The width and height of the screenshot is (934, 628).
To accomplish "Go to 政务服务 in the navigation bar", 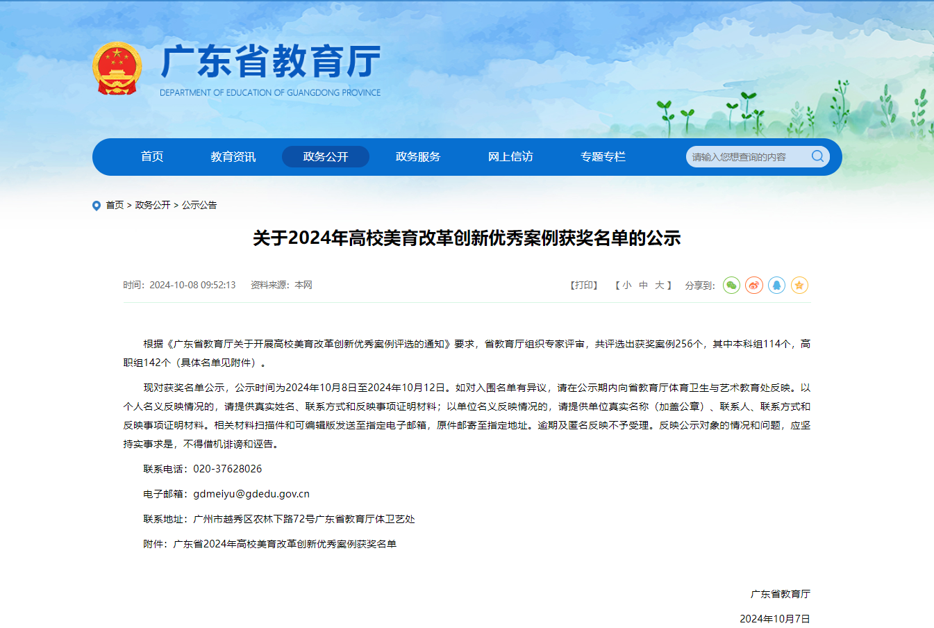I will [418, 157].
